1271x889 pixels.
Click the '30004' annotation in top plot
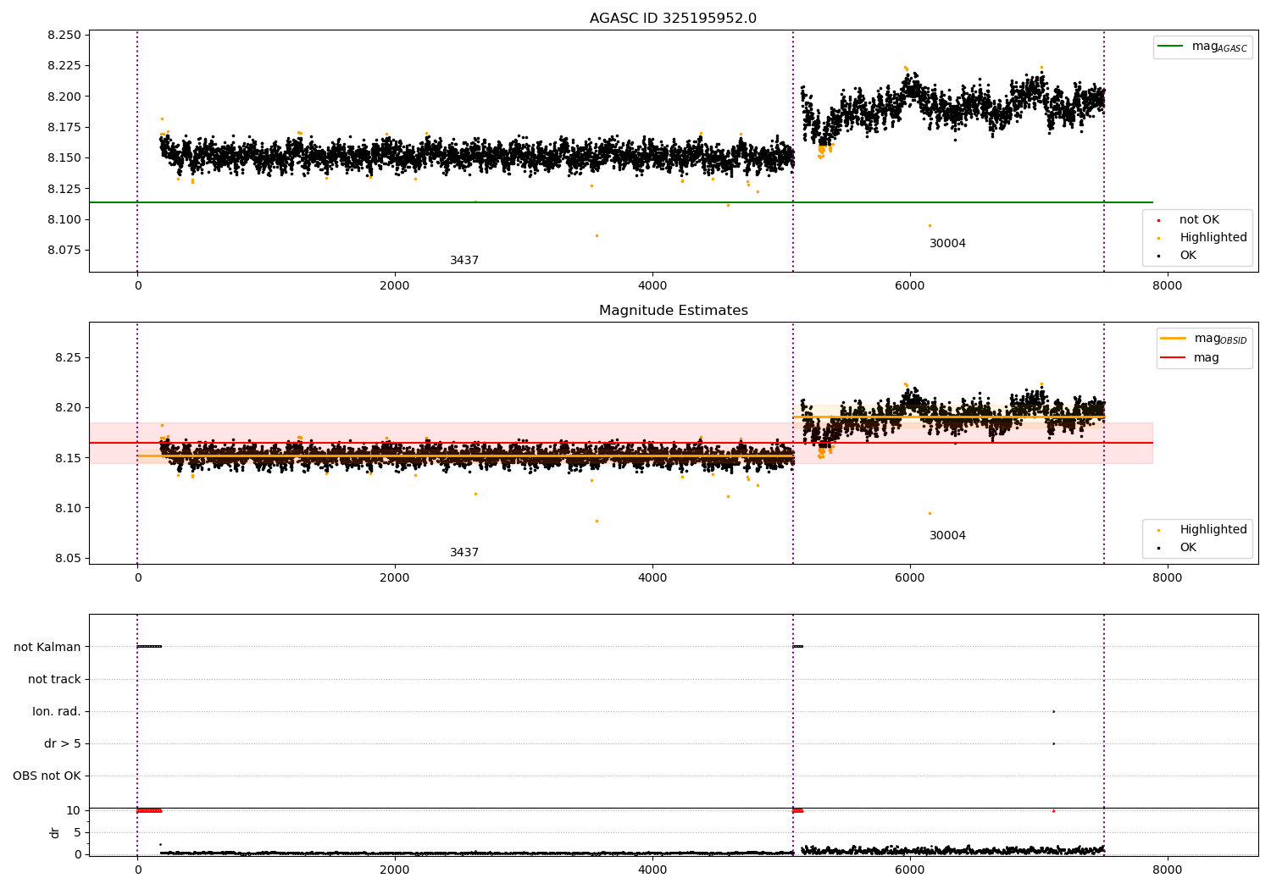tap(947, 244)
